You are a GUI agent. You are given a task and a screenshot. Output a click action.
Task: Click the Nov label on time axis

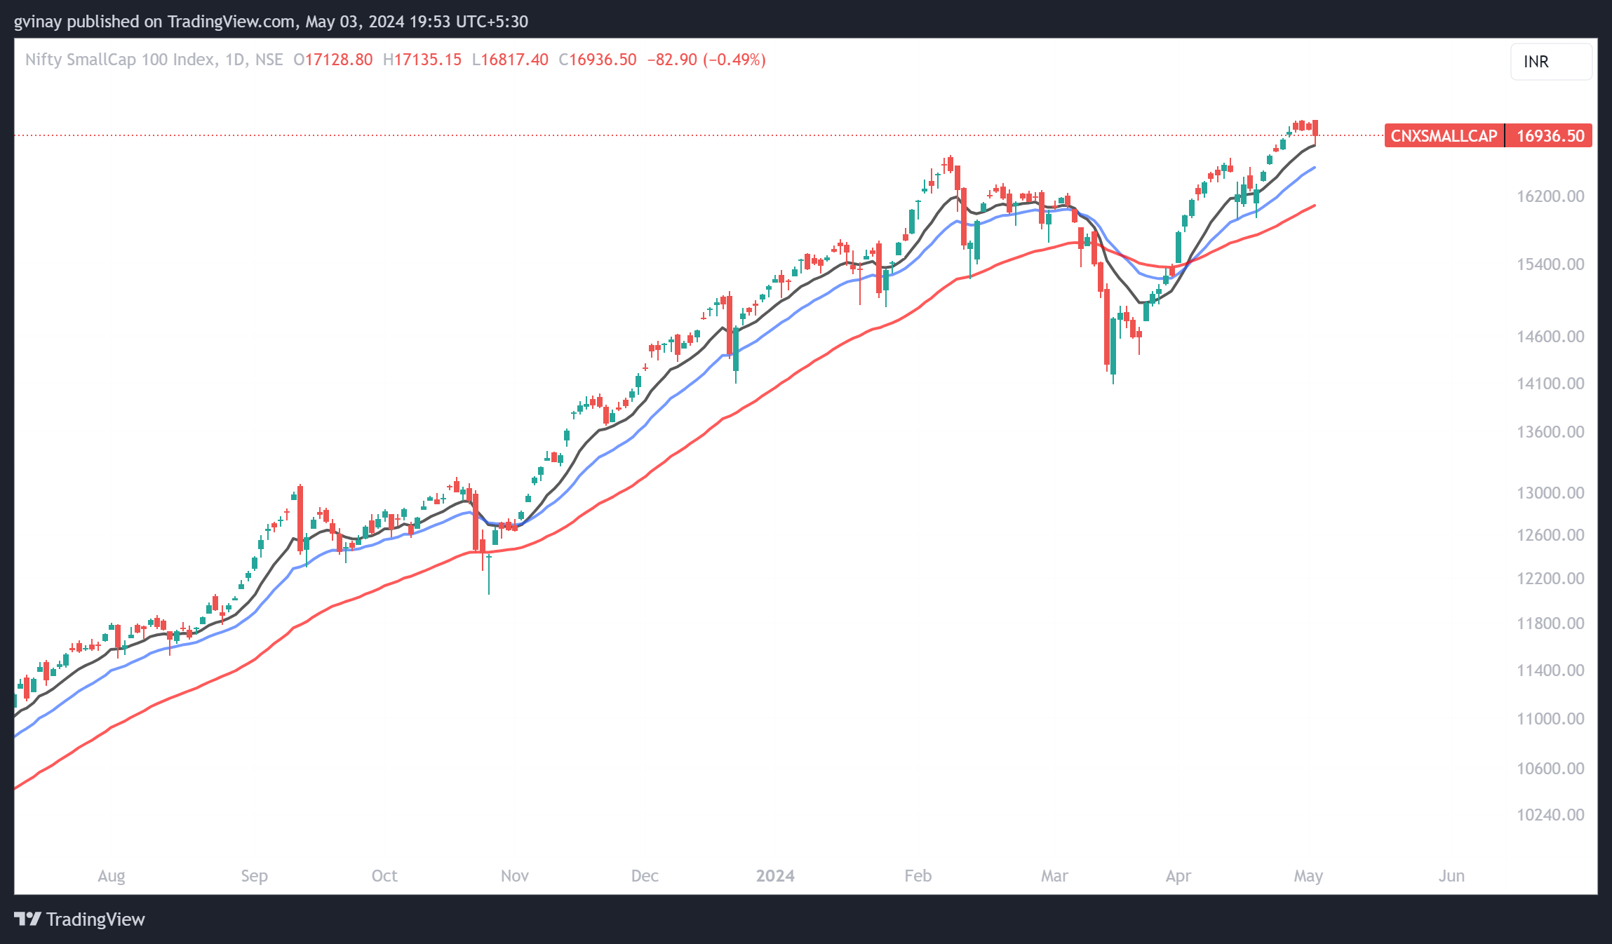pos(514,875)
